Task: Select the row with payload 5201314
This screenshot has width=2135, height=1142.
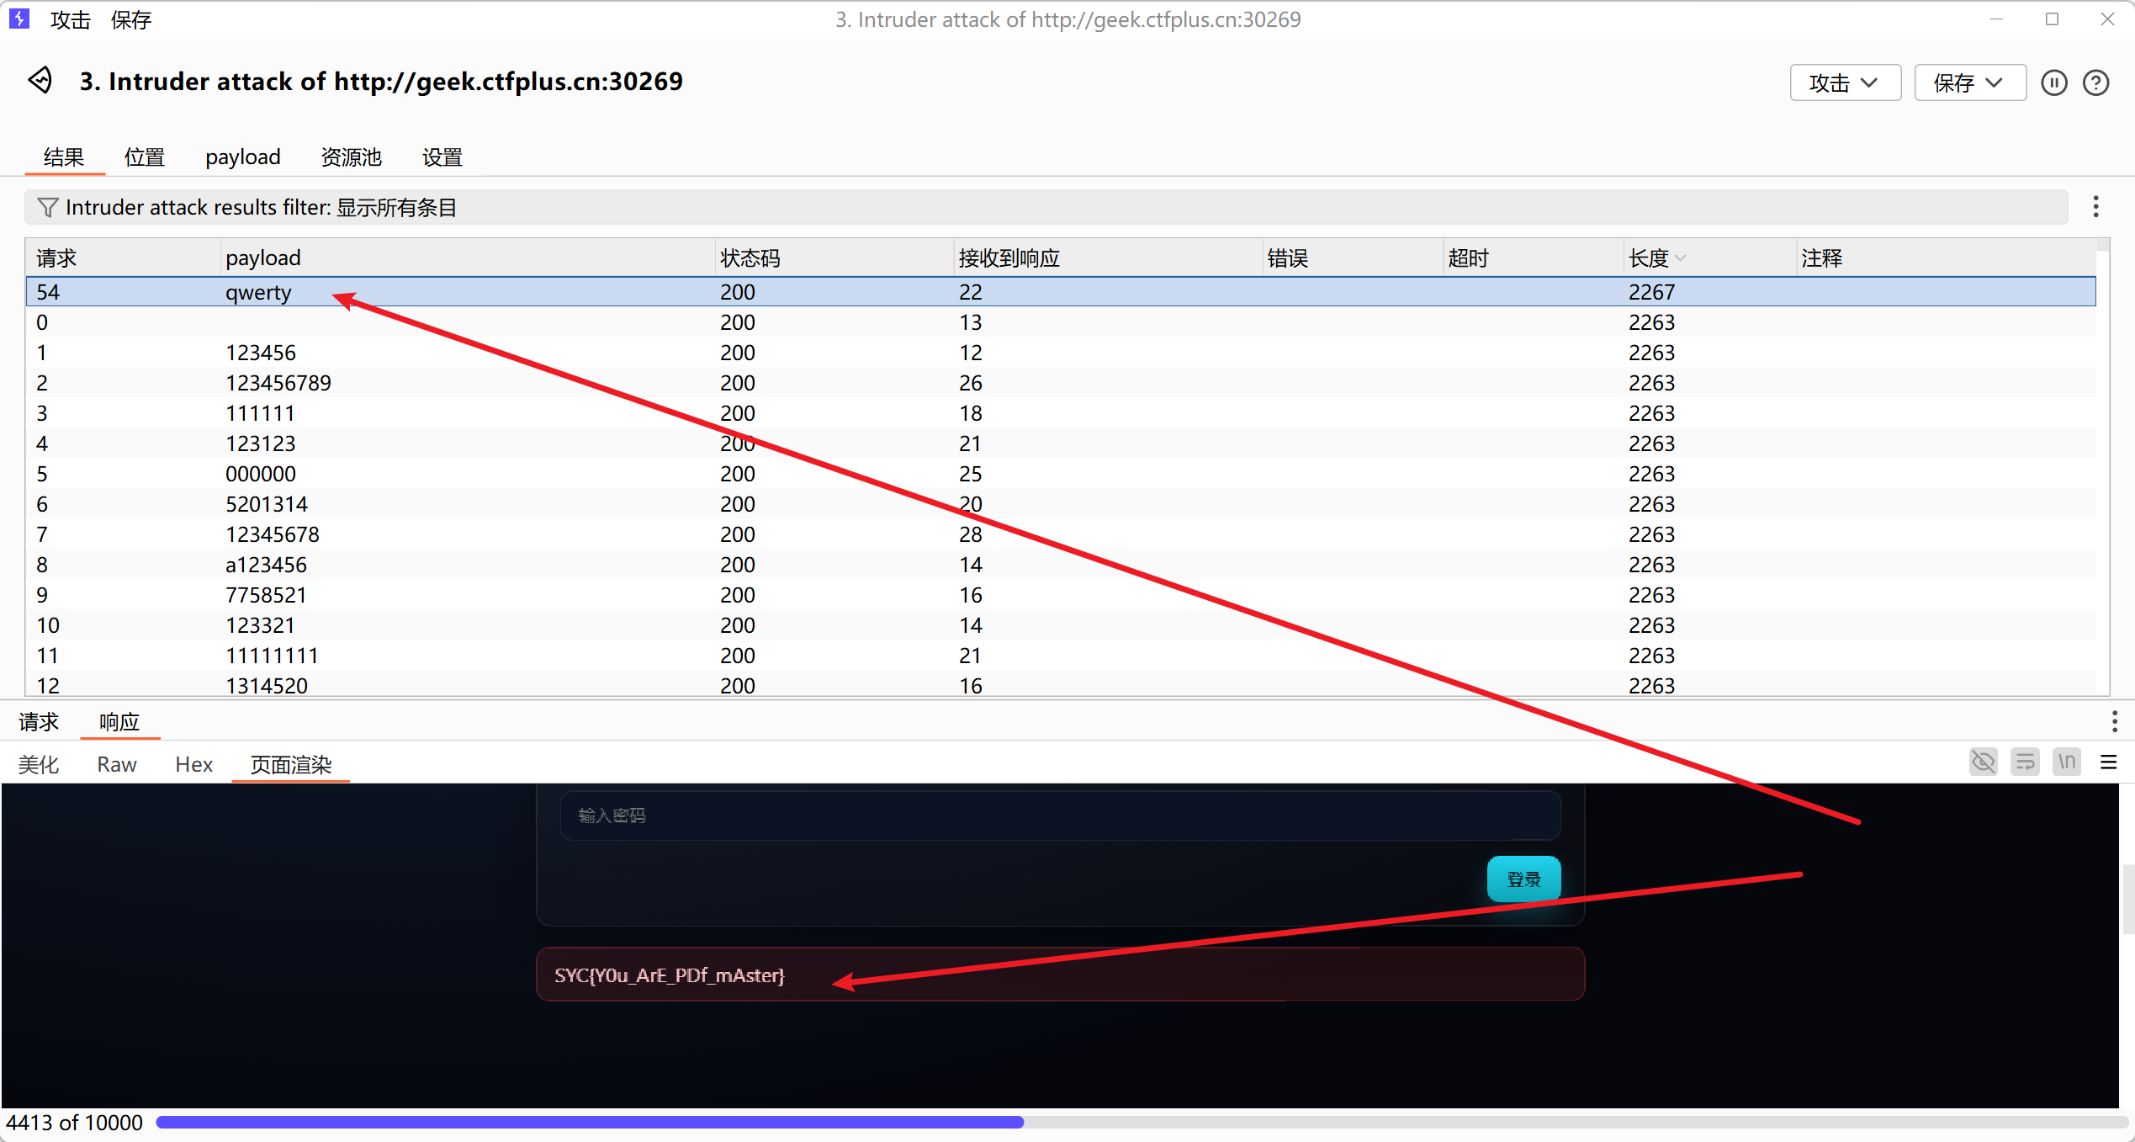Action: (x=266, y=504)
